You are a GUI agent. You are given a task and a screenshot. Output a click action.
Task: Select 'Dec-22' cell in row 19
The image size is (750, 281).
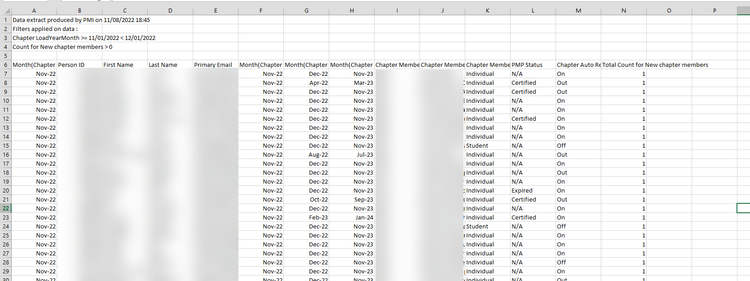point(306,181)
